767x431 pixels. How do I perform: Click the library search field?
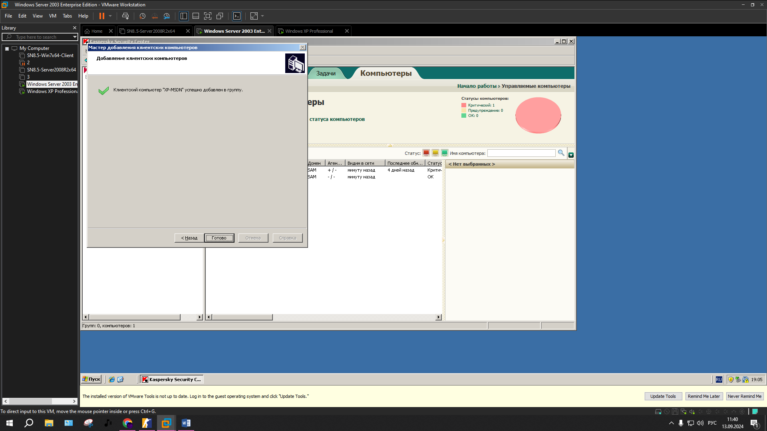(x=40, y=37)
